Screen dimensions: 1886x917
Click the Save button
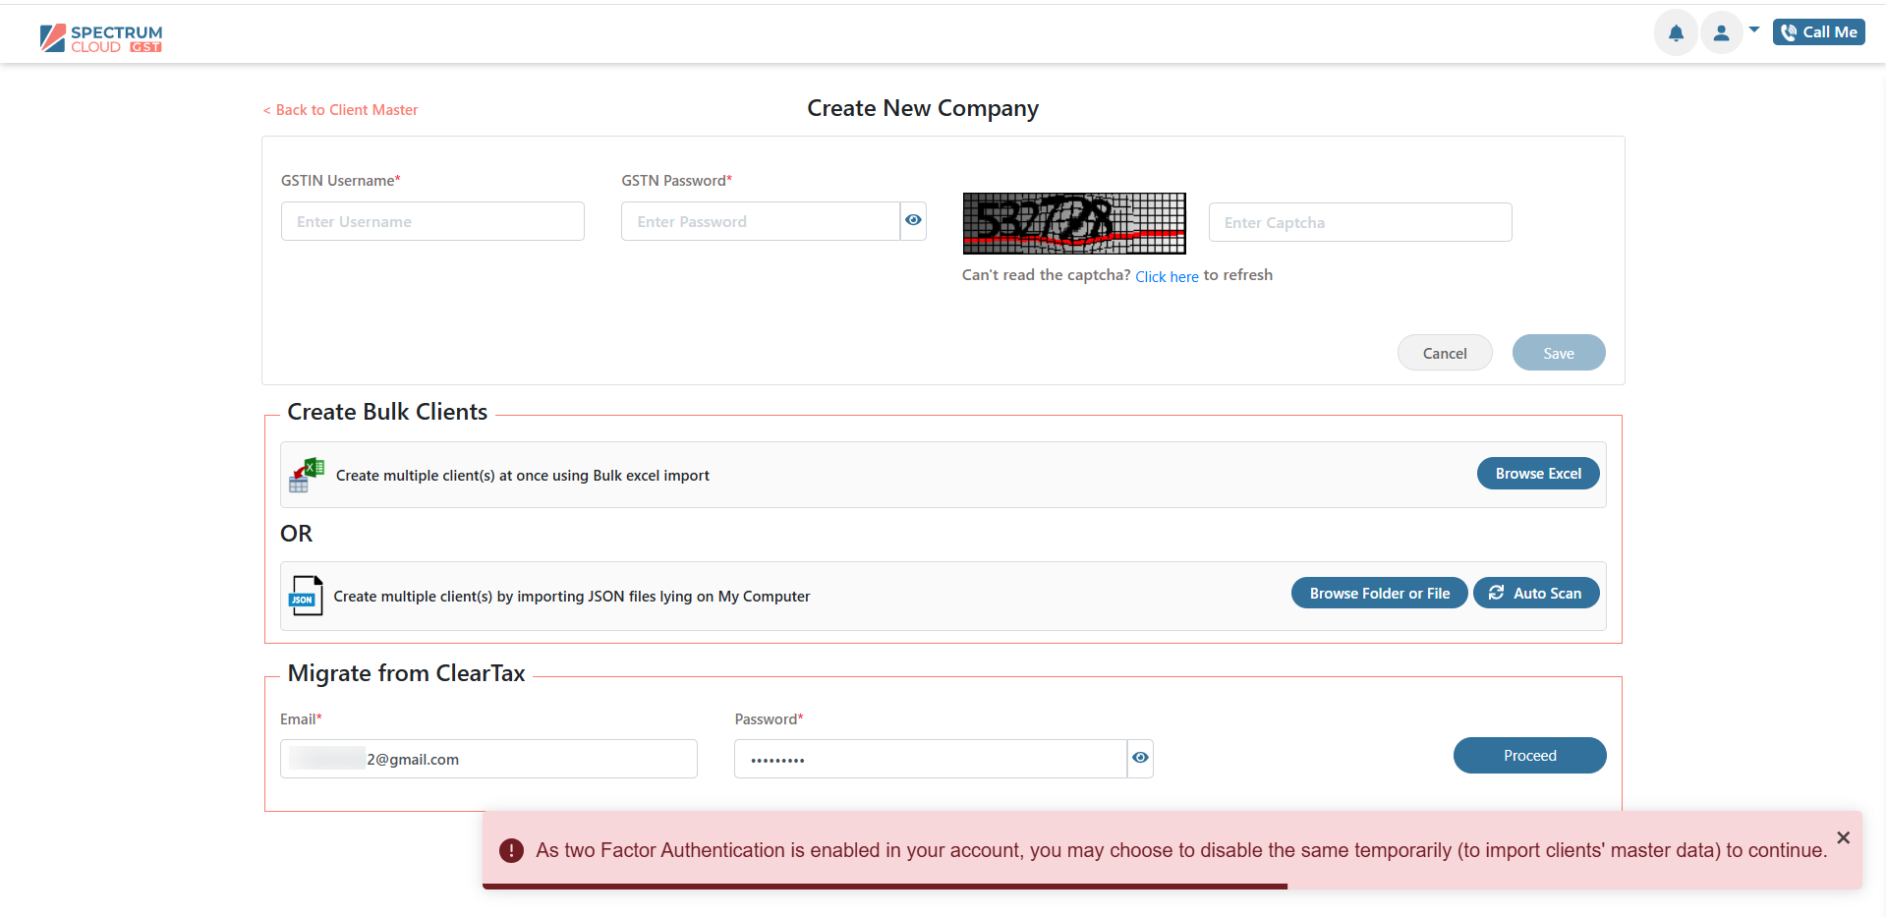[1558, 354]
